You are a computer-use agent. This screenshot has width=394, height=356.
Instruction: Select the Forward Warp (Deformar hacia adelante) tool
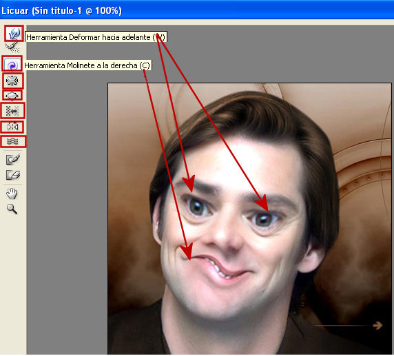14,34
